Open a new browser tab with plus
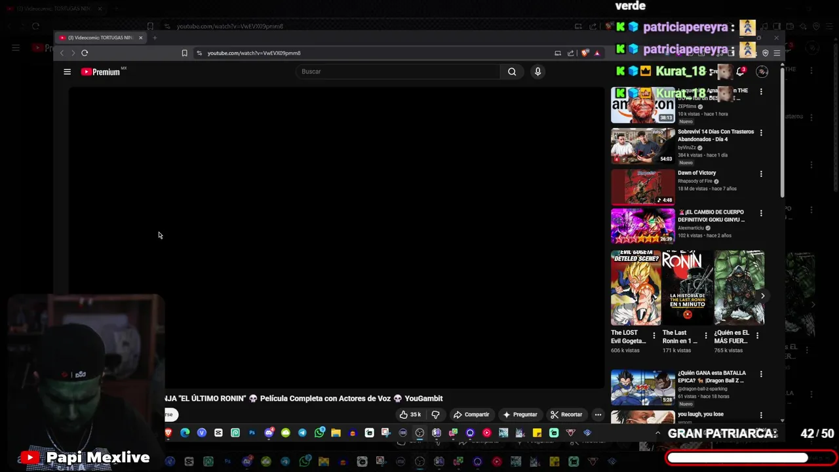Viewport: 839px width, 472px height. pos(155,37)
